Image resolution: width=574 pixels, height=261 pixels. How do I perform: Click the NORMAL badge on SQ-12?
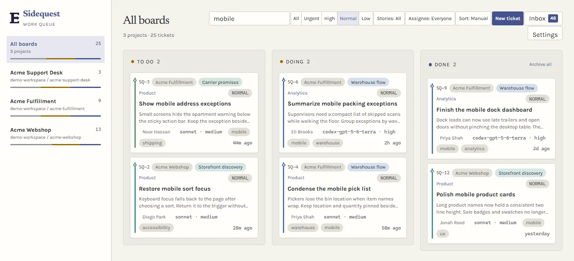click(x=537, y=184)
